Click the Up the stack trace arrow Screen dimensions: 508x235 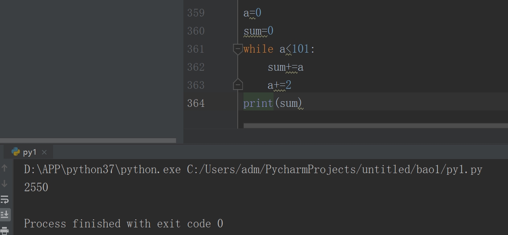(5, 168)
